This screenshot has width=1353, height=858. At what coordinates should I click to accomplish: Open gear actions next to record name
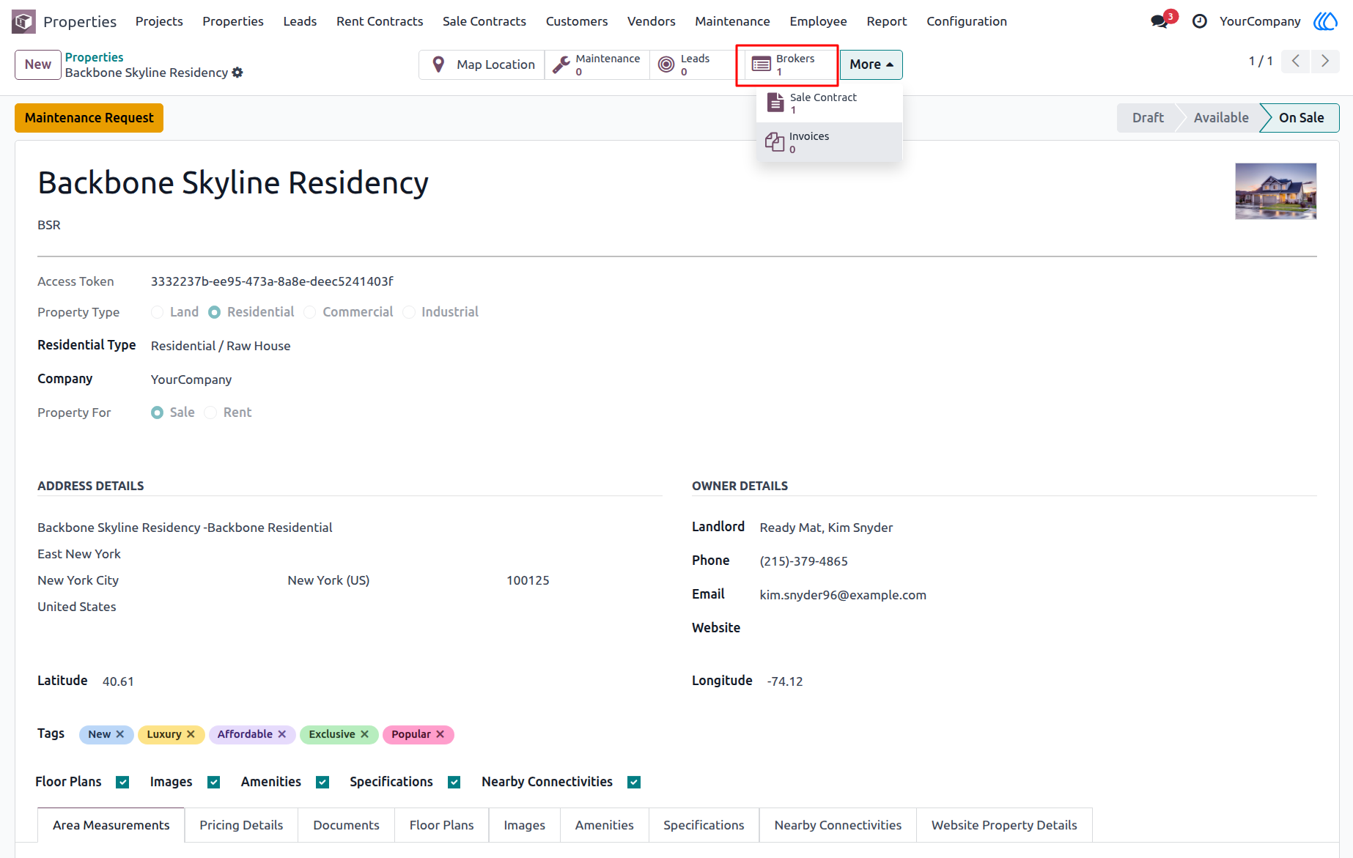tap(237, 73)
